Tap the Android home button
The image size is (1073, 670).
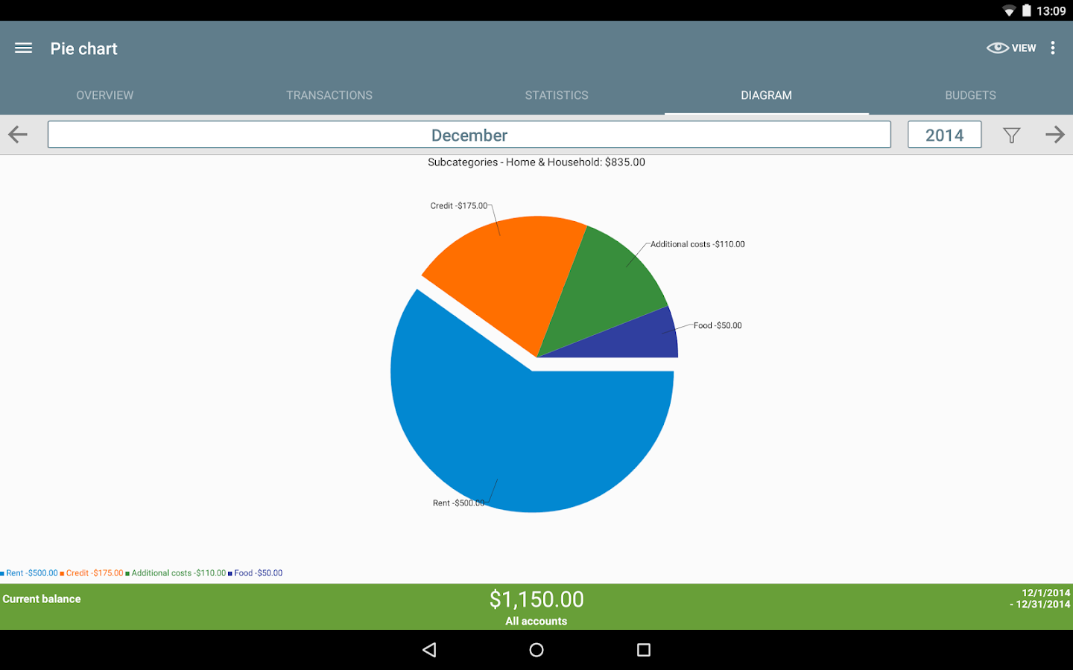pos(536,650)
